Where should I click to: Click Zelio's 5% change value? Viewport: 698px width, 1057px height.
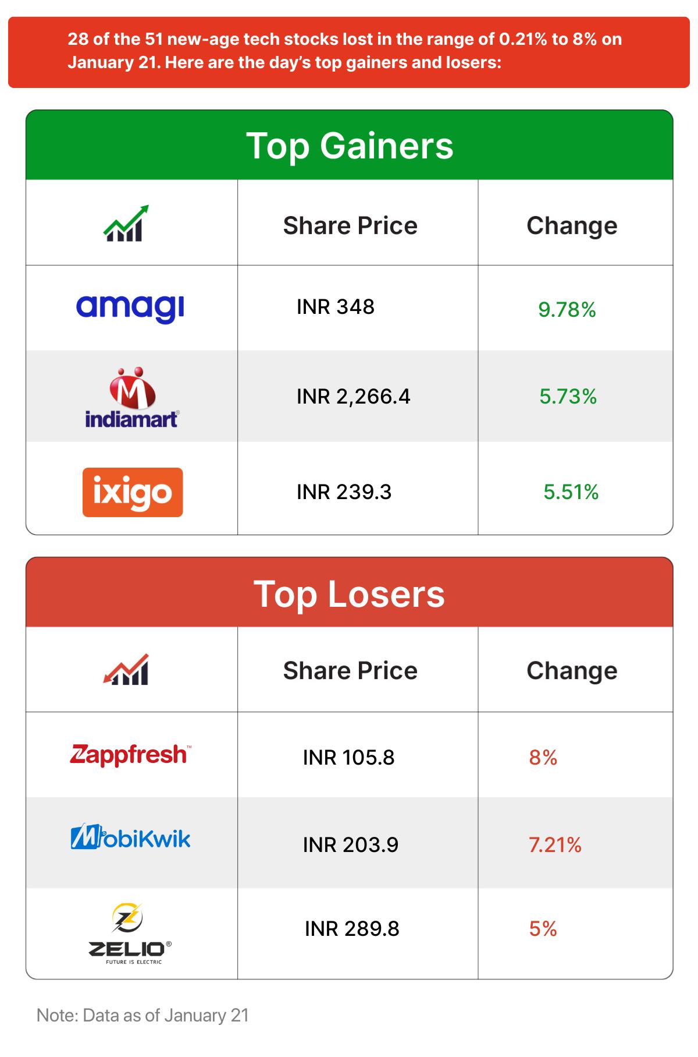[543, 928]
